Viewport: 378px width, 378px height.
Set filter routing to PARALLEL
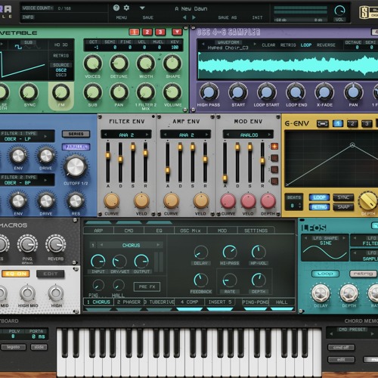76,147
